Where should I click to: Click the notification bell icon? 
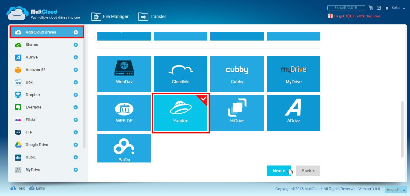coord(387,8)
